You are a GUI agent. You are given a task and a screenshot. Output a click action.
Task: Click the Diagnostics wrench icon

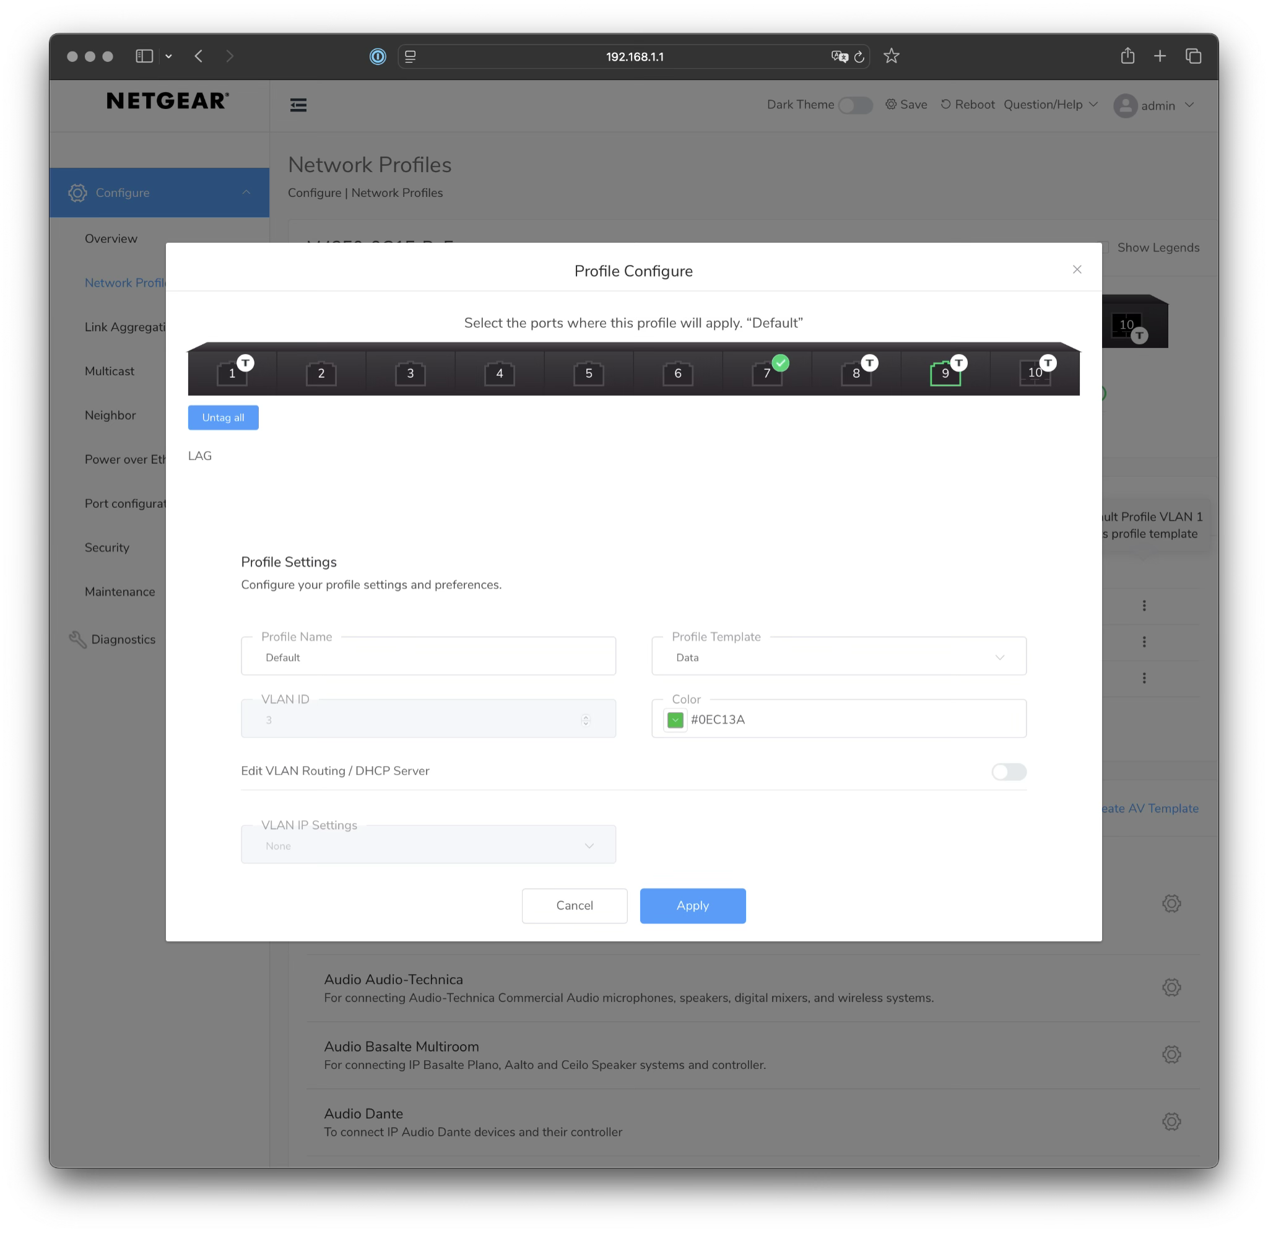click(x=77, y=639)
